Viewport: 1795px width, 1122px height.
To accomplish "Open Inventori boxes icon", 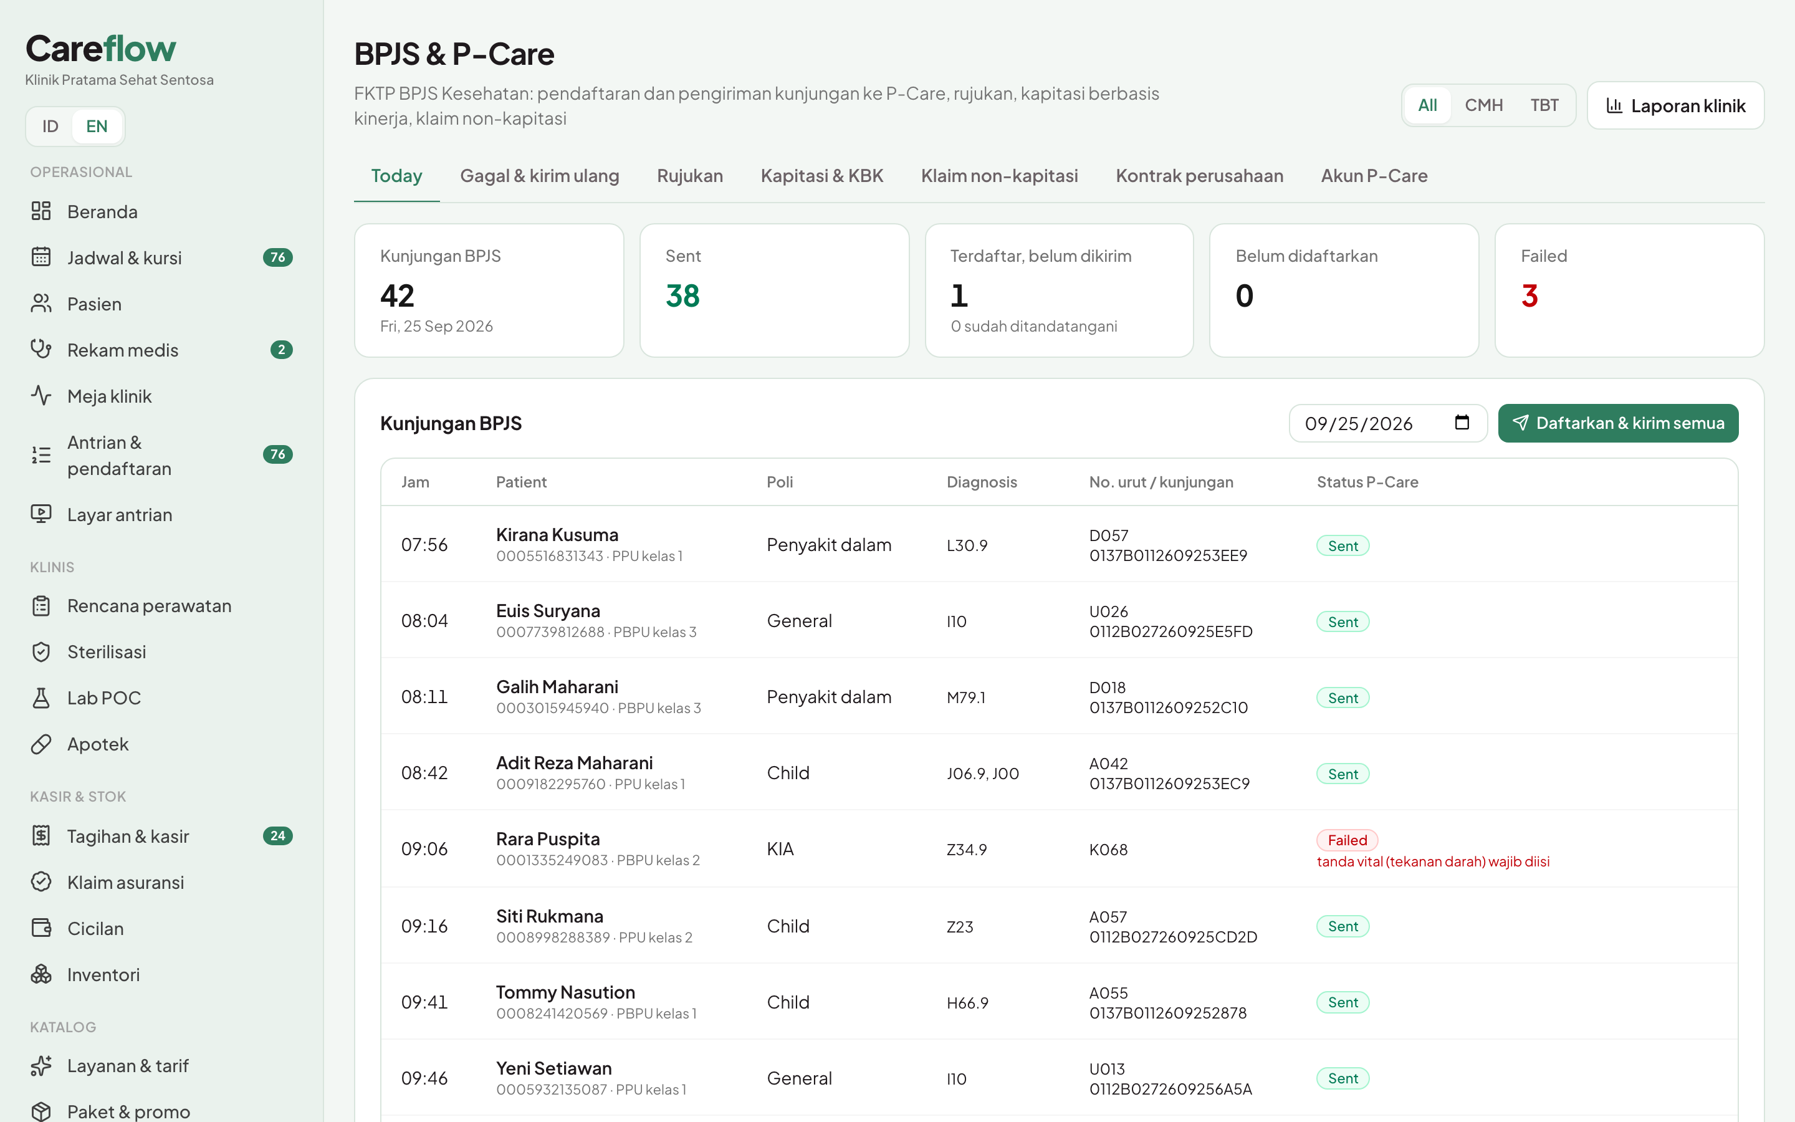I will pyautogui.click(x=41, y=974).
